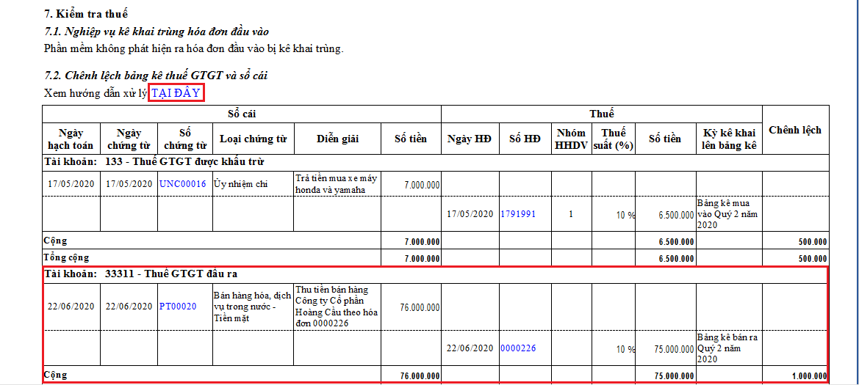Click the invoice date 17/05/2020 in row 1791991
This screenshot has width=859, height=385.
(470, 214)
